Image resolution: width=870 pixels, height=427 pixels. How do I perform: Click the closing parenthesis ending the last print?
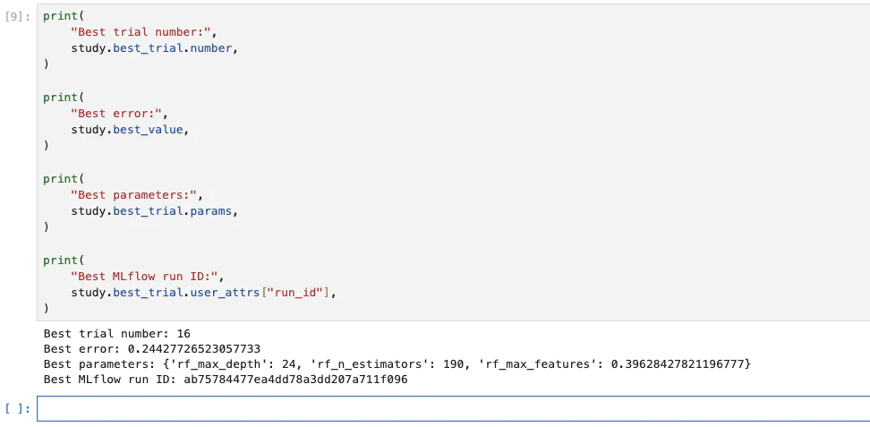pos(46,309)
